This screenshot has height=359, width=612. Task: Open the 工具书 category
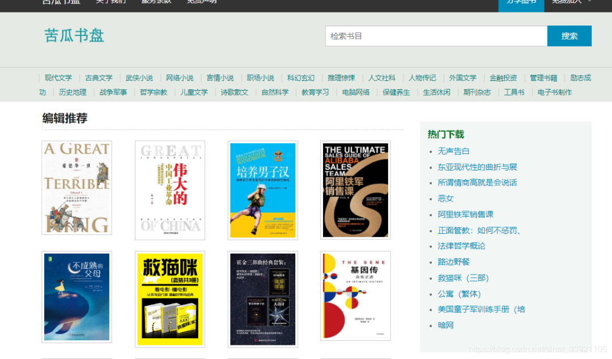click(x=514, y=92)
